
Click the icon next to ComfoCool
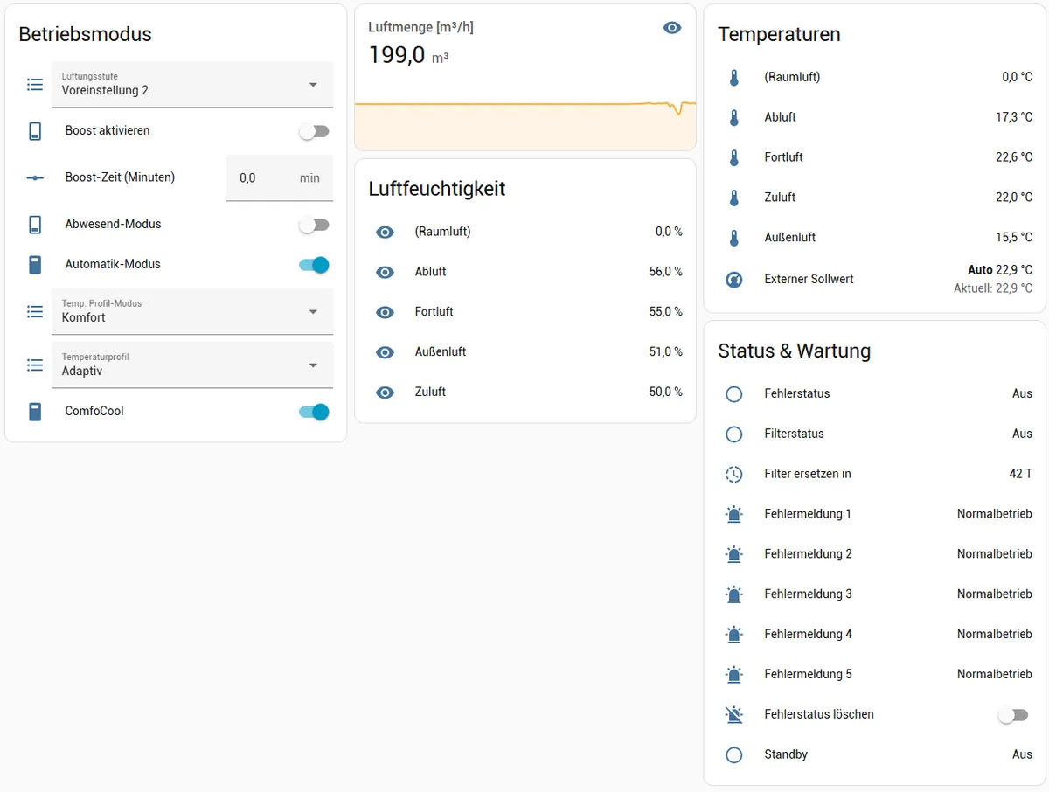[x=35, y=412]
